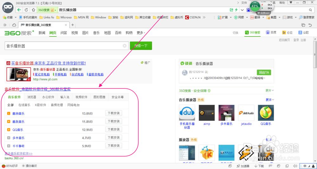The image size is (317, 169).
Task: Open the 下载 download manager in status bar
Action: tap(259, 166)
